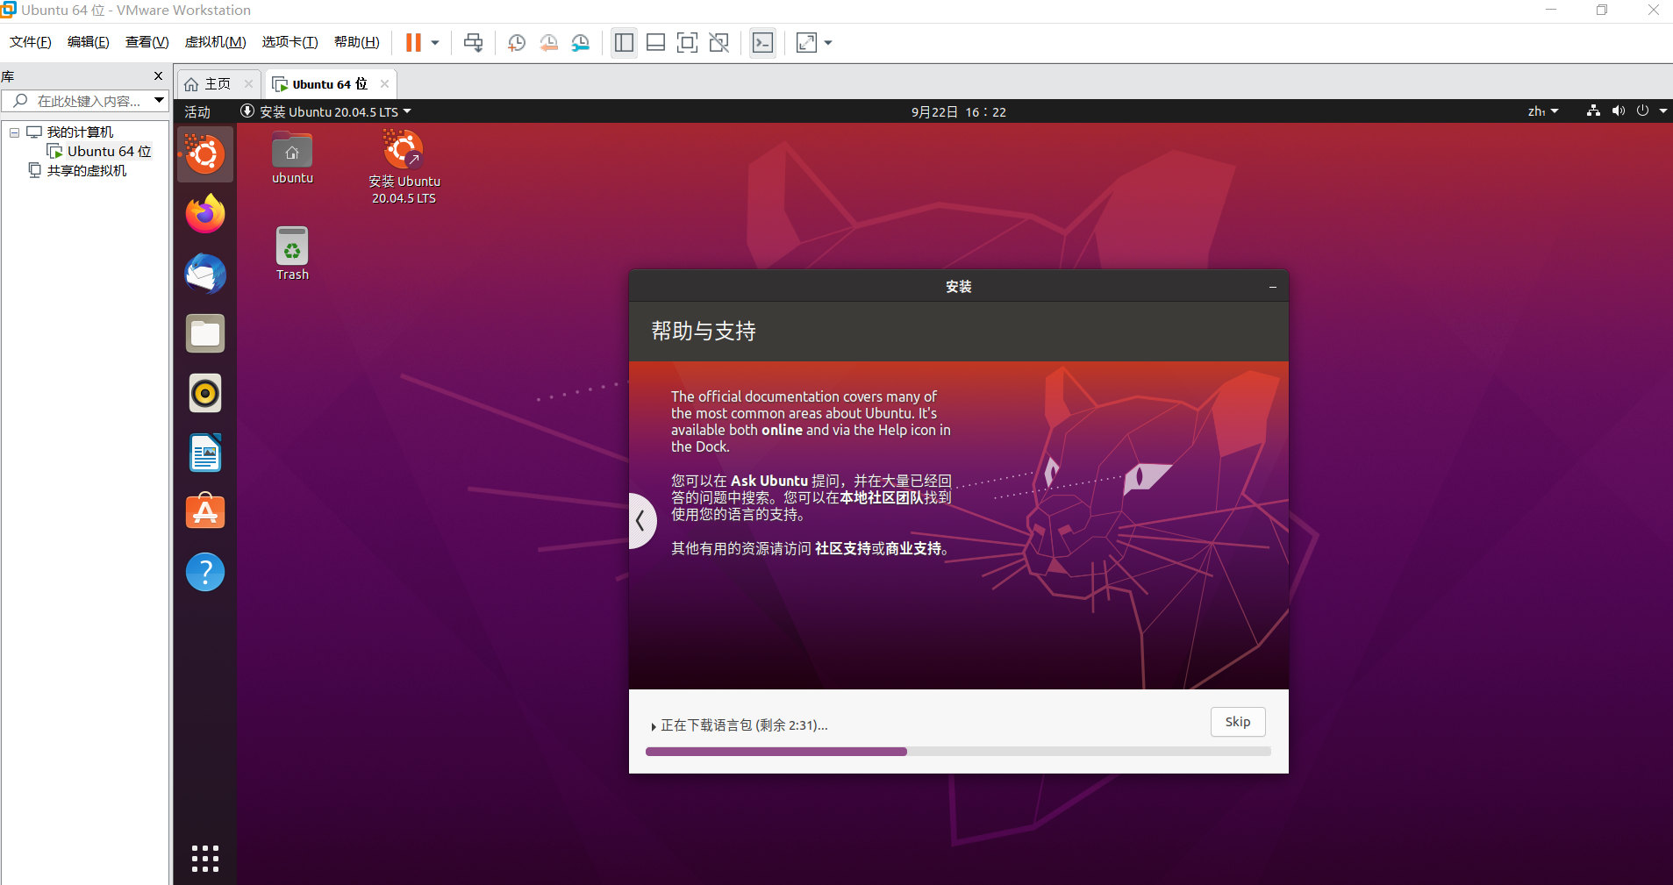The width and height of the screenshot is (1673, 885).
Task: Open the 帮助(H) menu
Action: 357,42
